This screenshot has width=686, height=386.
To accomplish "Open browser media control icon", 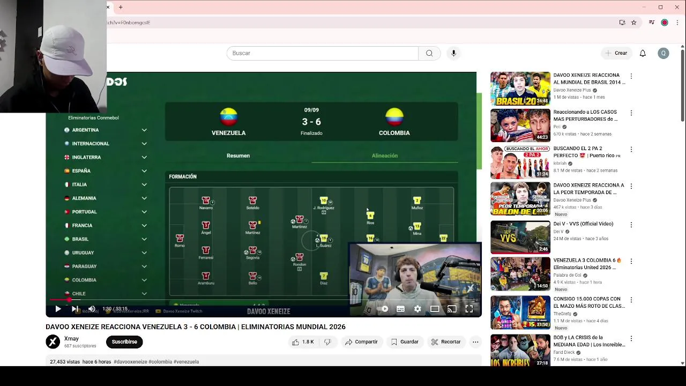I will (651, 23).
